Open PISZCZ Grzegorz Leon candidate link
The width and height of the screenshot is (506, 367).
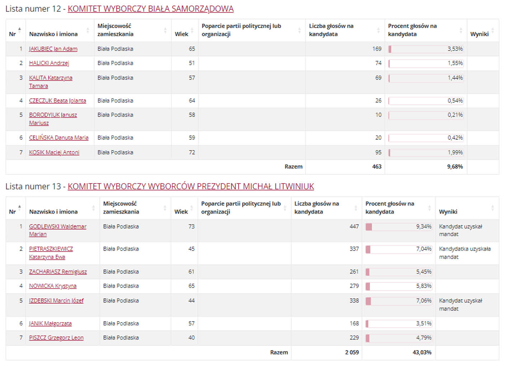[x=56, y=338]
